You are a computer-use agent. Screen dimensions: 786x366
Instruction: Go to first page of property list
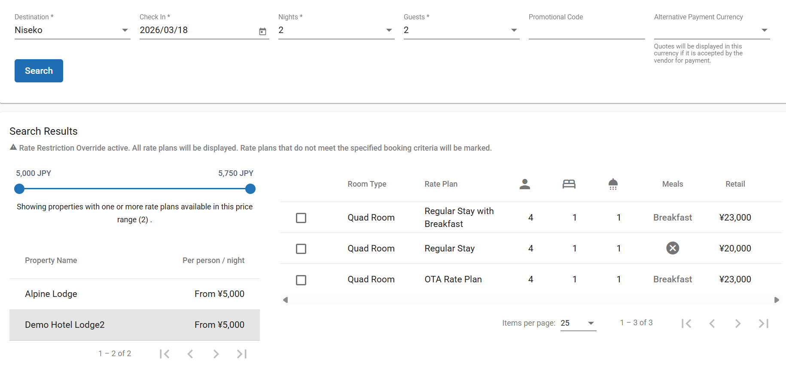[165, 354]
